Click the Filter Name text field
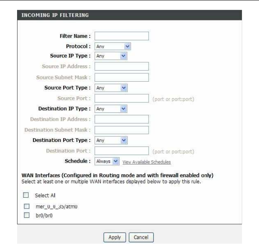The width and height of the screenshot is (259, 244). point(122,36)
